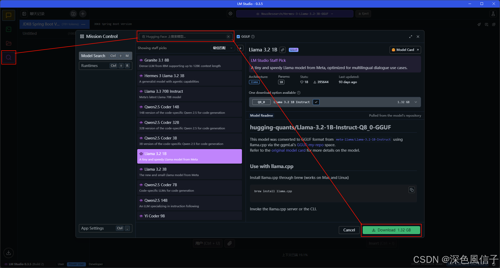Open the user role selector in chat input

pyautogui.click(x=208, y=243)
